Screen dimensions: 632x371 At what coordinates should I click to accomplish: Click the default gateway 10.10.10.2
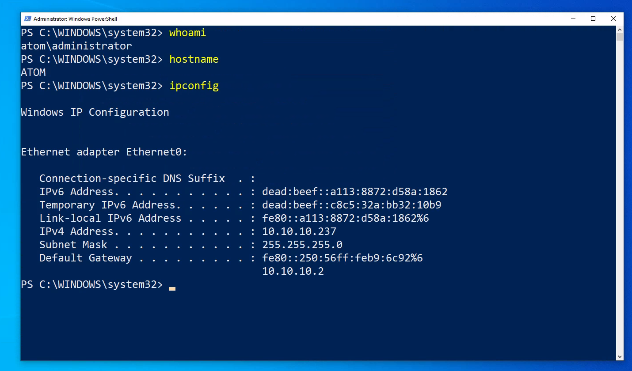point(293,271)
